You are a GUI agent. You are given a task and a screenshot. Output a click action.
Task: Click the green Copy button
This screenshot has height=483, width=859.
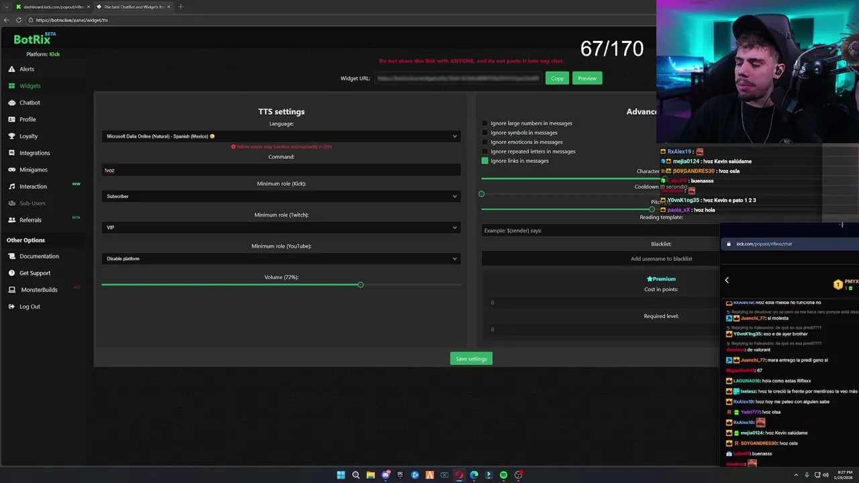click(557, 78)
